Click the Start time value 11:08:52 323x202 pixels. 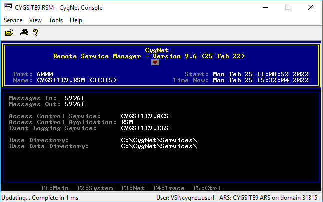pos(273,74)
